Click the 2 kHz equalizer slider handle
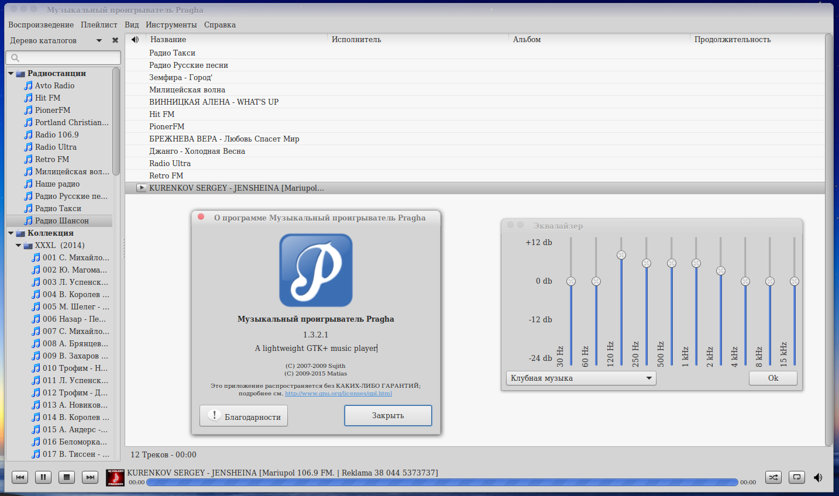Image resolution: width=839 pixels, height=496 pixels. click(x=721, y=271)
